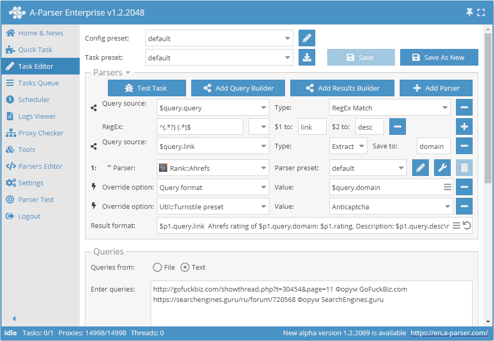494x341 pixels.
Task: Open Tasks Queue in the sidebar
Action: (x=38, y=83)
